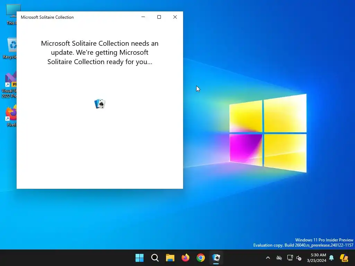Minimize the Microsoft Solitaire Collection window

(x=143, y=17)
